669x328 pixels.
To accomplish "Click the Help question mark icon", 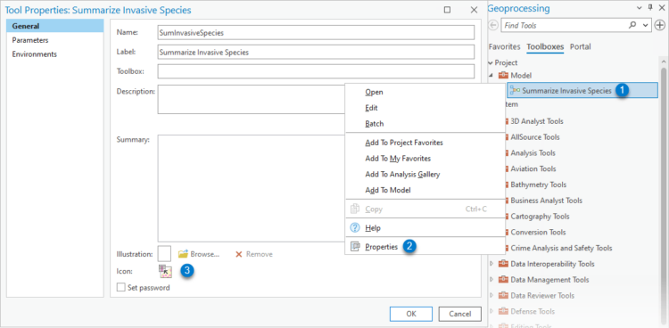I will 355,228.
